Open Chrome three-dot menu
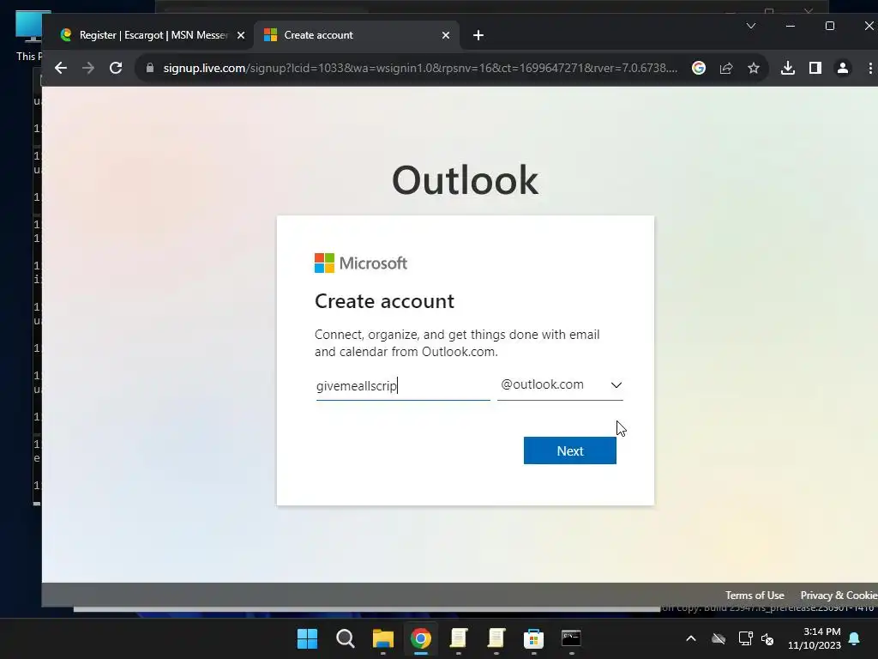Image resolution: width=878 pixels, height=659 pixels. tap(870, 68)
